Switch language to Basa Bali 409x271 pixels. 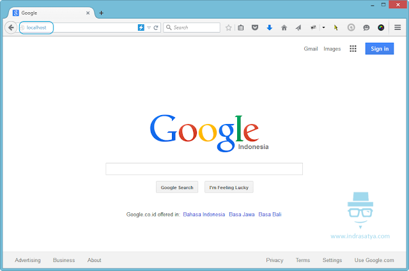coord(270,214)
